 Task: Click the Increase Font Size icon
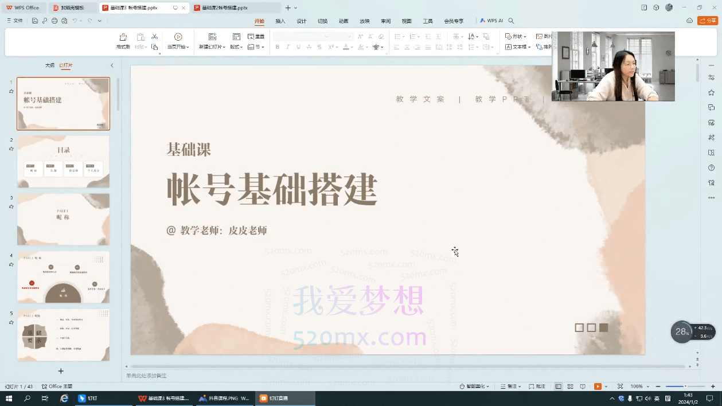(x=361, y=37)
